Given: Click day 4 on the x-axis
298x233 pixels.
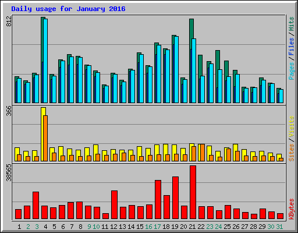Looking at the screenshot, I should point(45,227).
